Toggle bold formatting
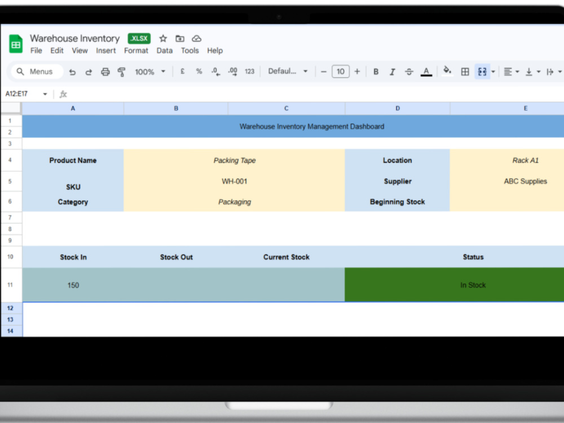564x423 pixels. point(376,72)
